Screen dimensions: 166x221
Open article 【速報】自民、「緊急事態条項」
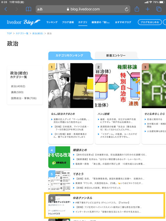(110, 179)
